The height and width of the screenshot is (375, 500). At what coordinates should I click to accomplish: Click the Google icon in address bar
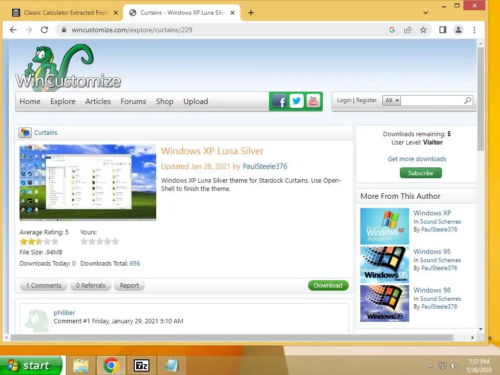[392, 30]
